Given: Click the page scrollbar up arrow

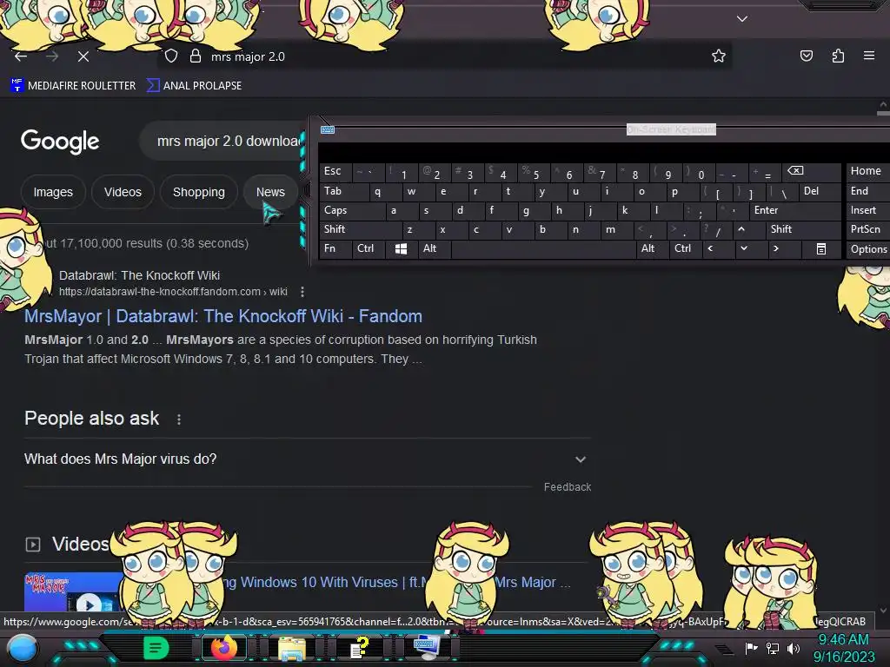Looking at the screenshot, I should [x=883, y=104].
